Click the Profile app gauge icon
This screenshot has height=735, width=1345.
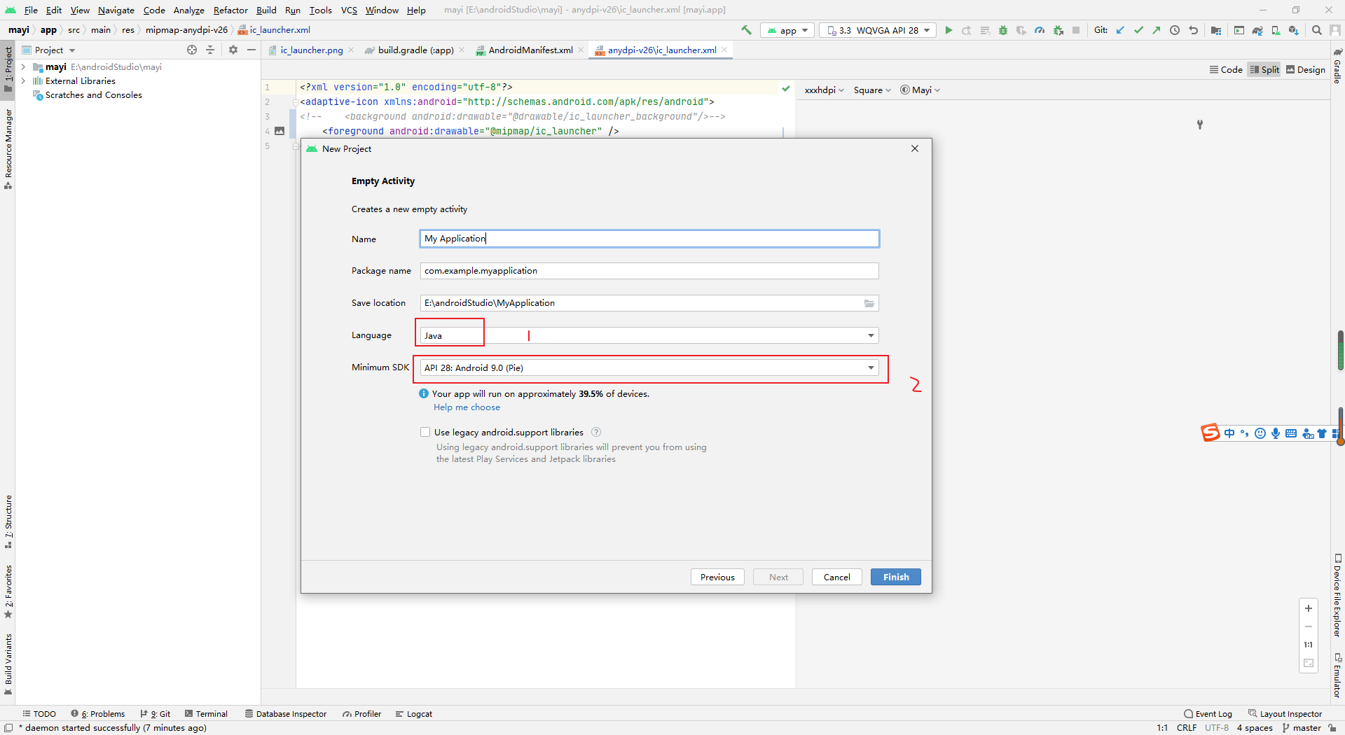(1040, 30)
